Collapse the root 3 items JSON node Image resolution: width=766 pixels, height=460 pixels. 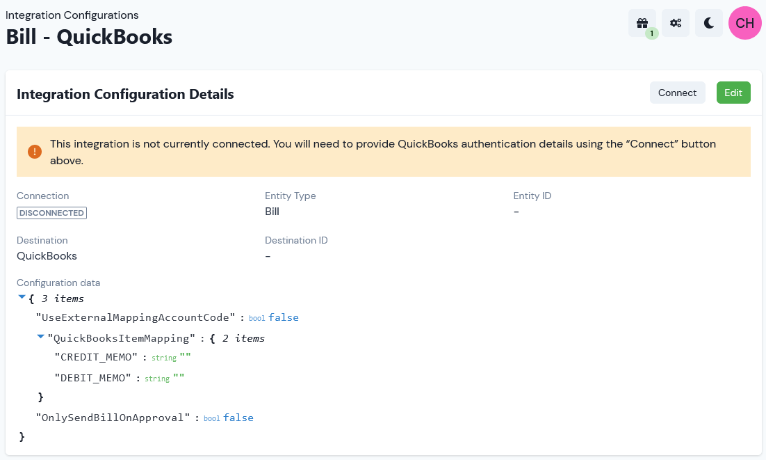click(22, 297)
